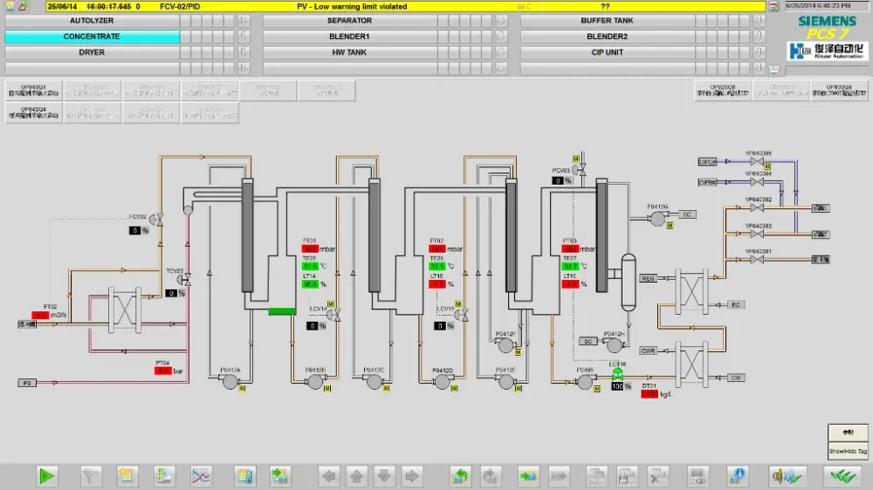Click the OP04SQ1 sequence button
This screenshot has height=490, width=873.
click(x=33, y=90)
